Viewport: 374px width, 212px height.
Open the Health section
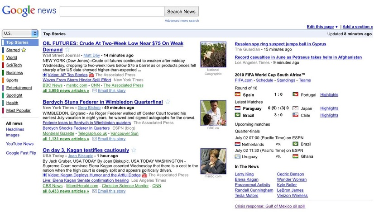pyautogui.click(x=12, y=103)
